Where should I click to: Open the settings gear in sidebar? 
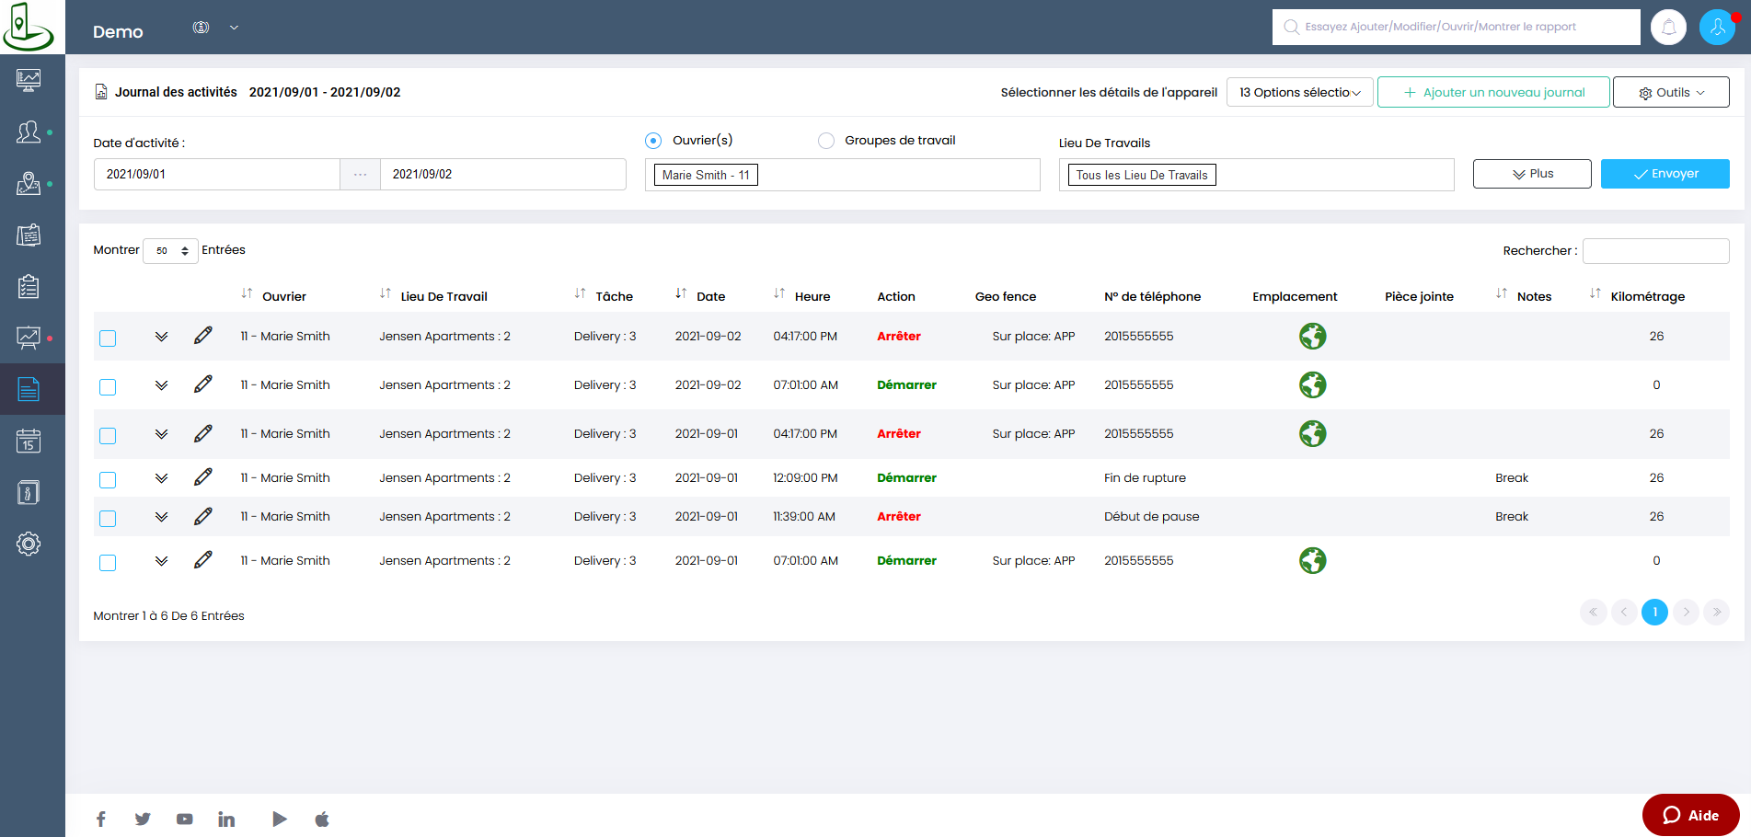coord(29,544)
